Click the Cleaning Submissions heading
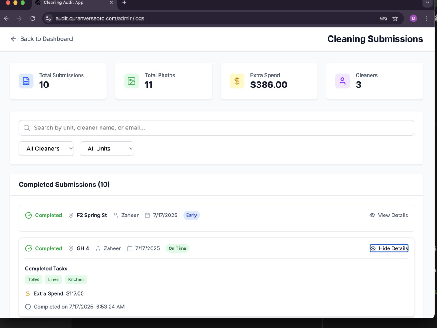Viewport: 437px width, 328px height. (375, 39)
